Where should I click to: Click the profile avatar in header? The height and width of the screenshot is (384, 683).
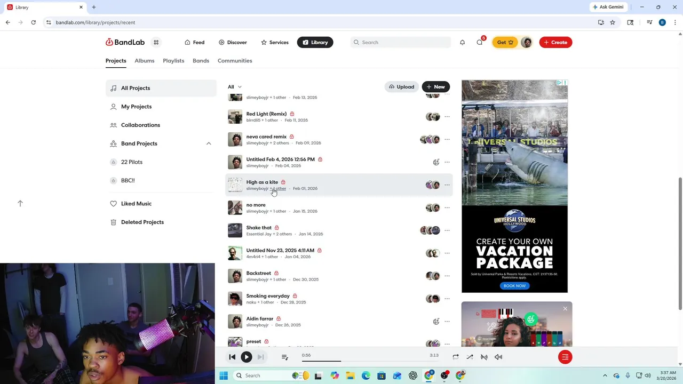526,42
